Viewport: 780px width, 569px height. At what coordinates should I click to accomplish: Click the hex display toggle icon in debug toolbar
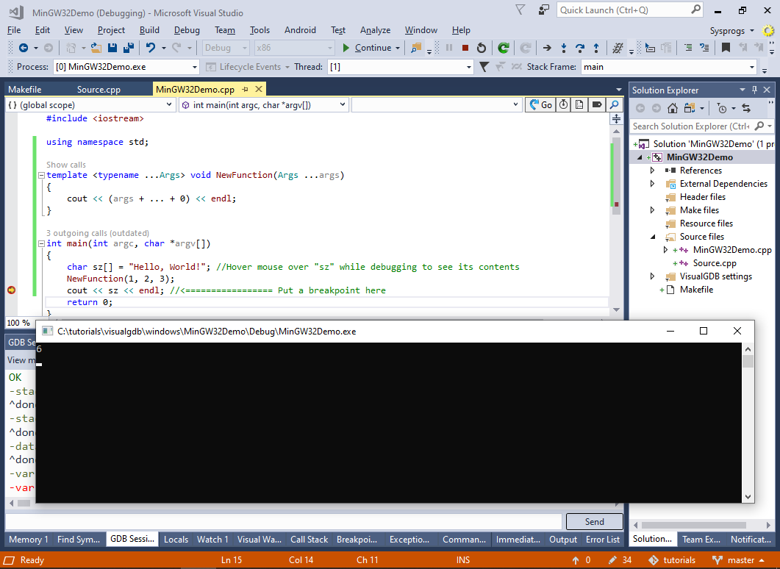(618, 48)
